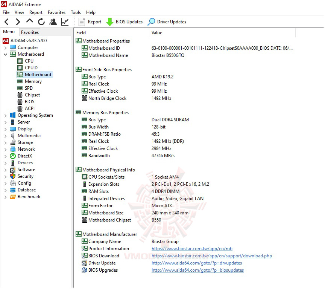Switch to the Menu tab
Viewport: 325px width, 289px height.
[x=9, y=32]
